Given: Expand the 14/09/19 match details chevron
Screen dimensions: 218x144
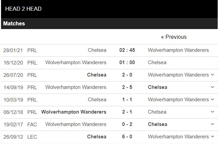Looking at the screenshot, I should (212, 87).
